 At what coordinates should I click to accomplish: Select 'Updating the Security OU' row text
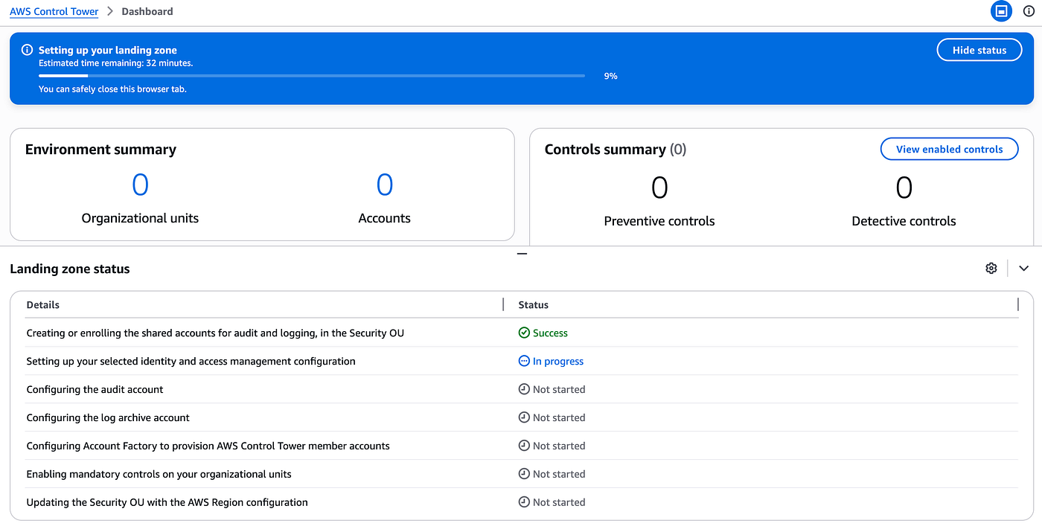167,502
